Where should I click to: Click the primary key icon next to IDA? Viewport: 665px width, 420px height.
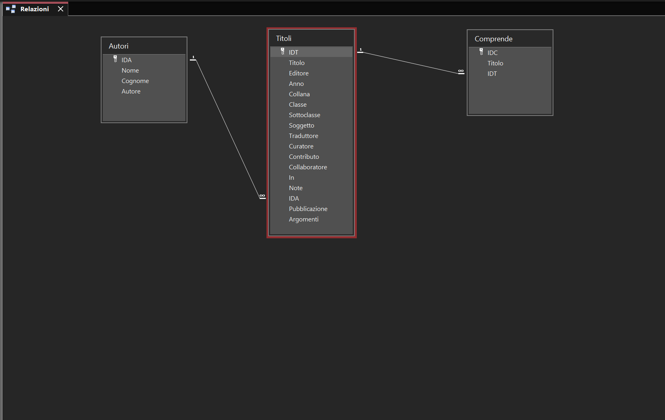[x=116, y=59]
